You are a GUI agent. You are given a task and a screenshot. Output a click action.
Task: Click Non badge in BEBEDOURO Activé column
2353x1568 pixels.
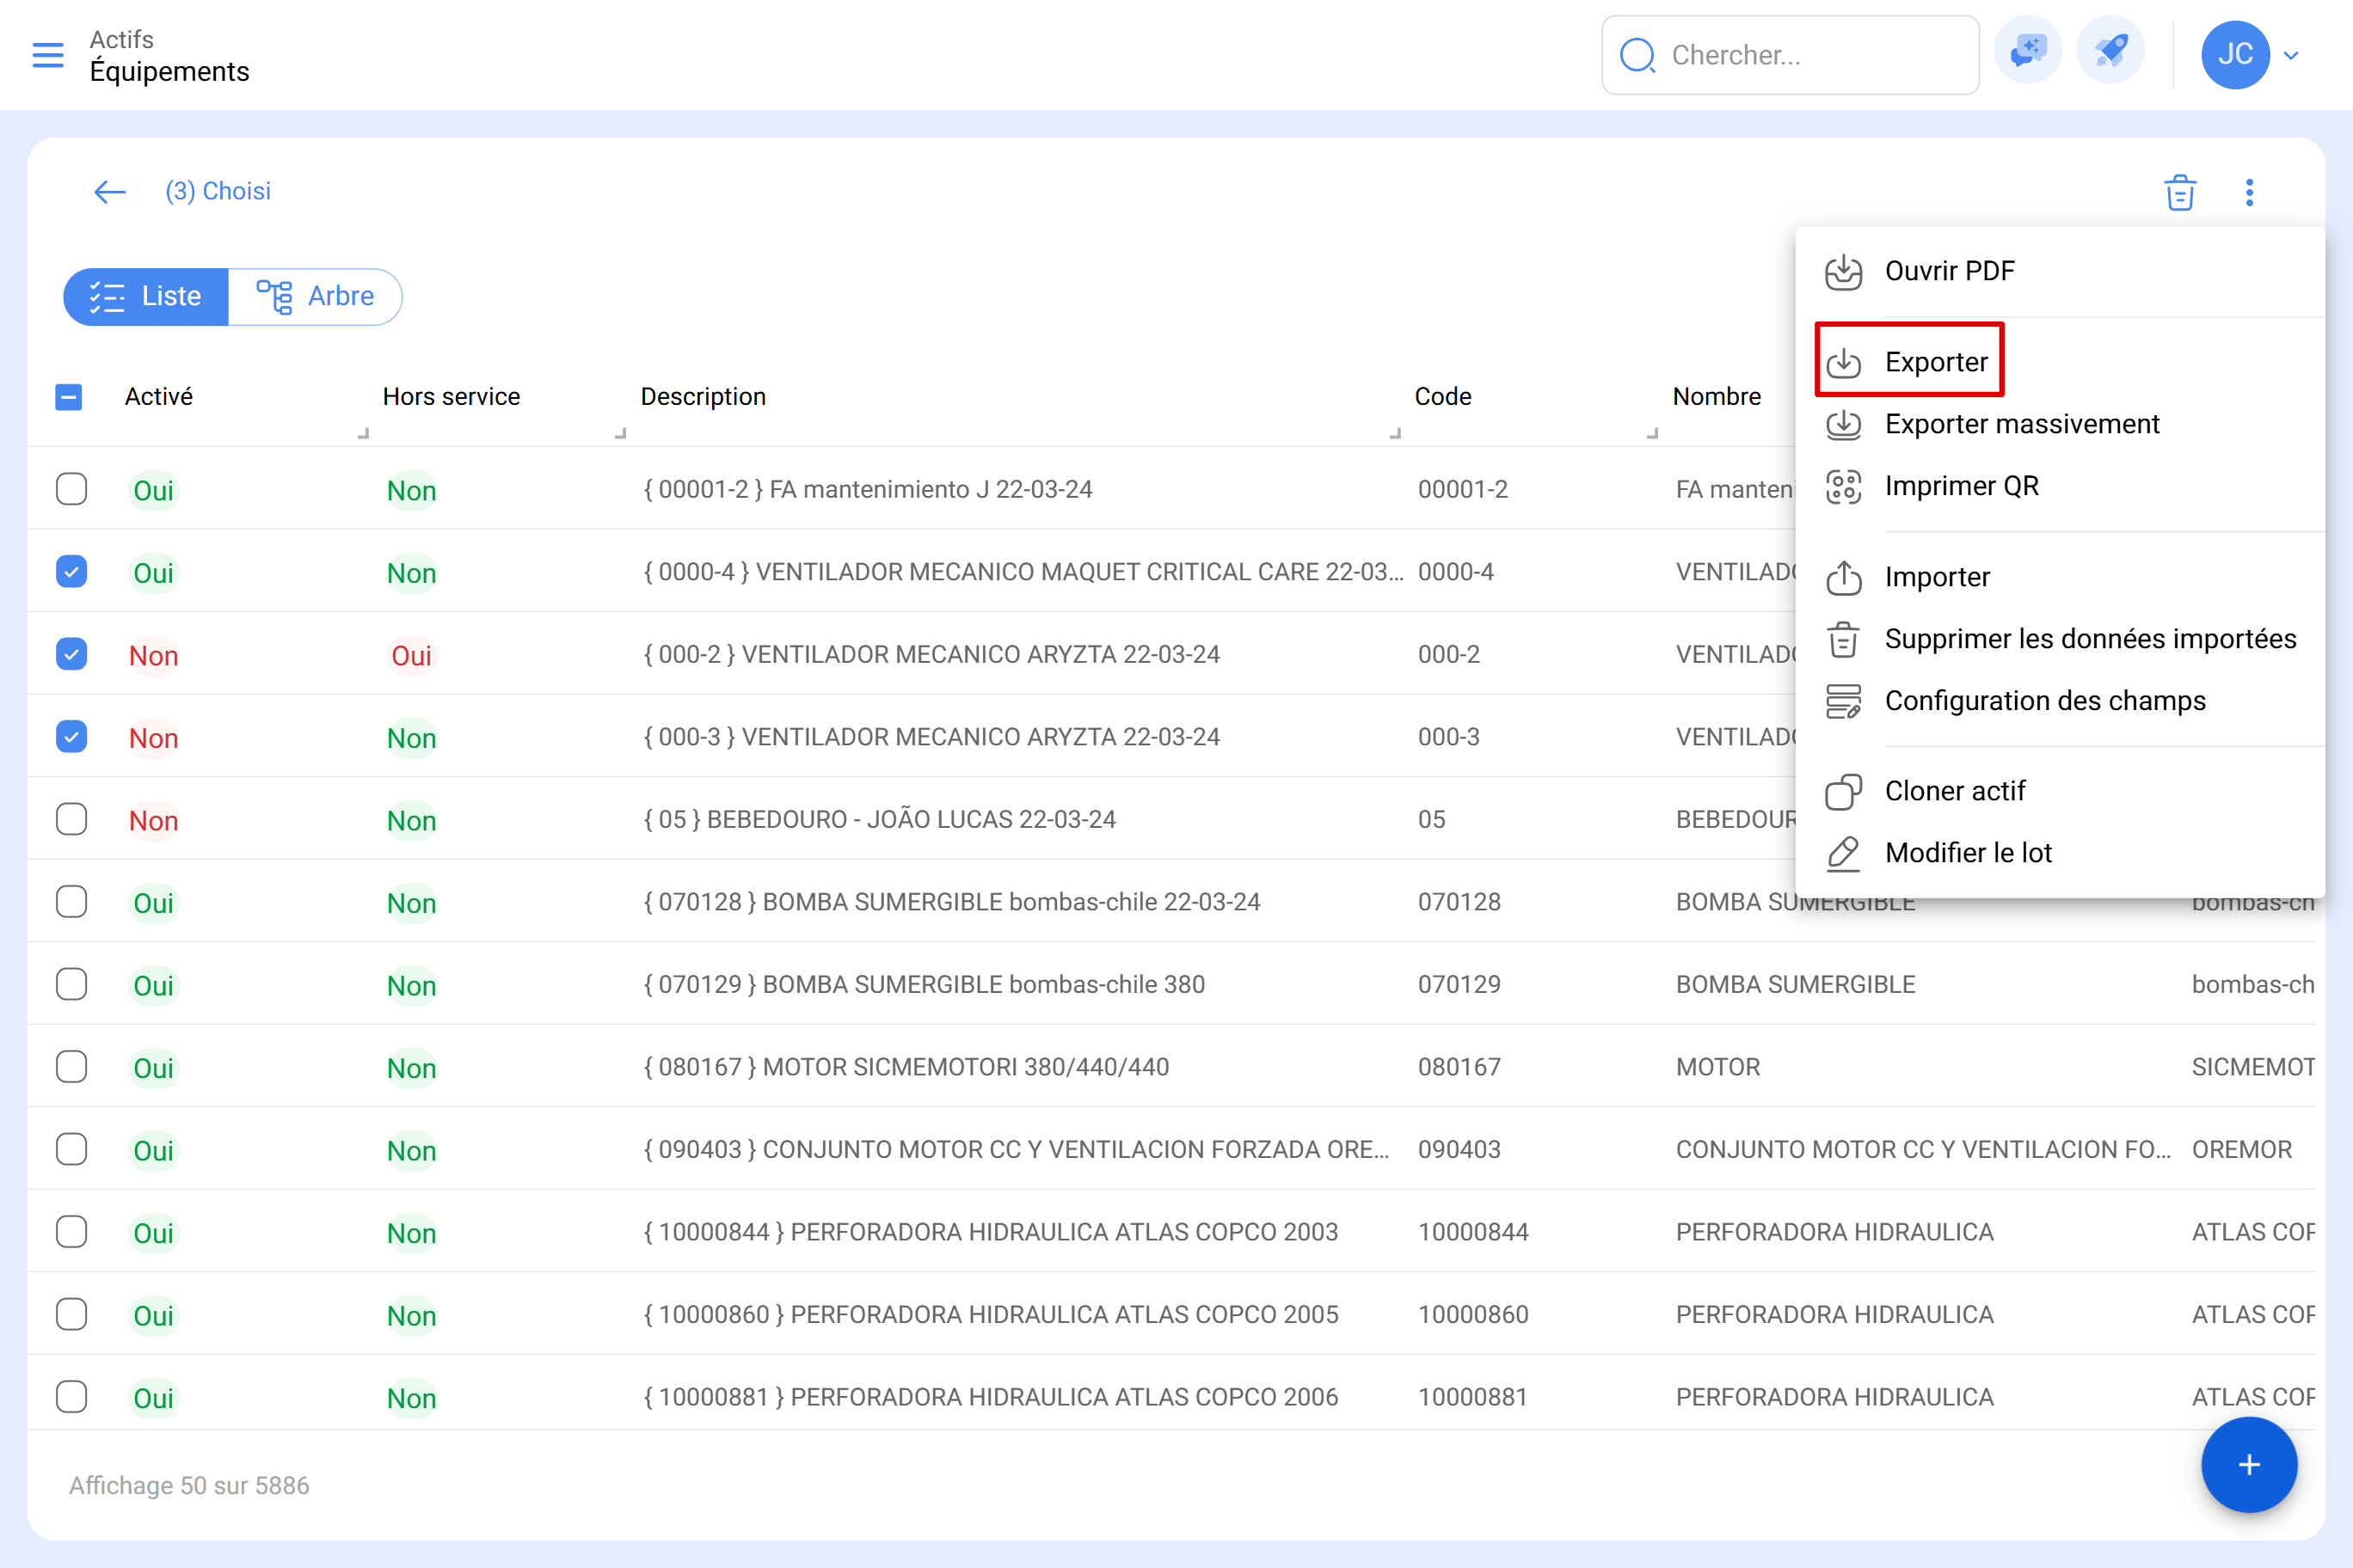153,821
